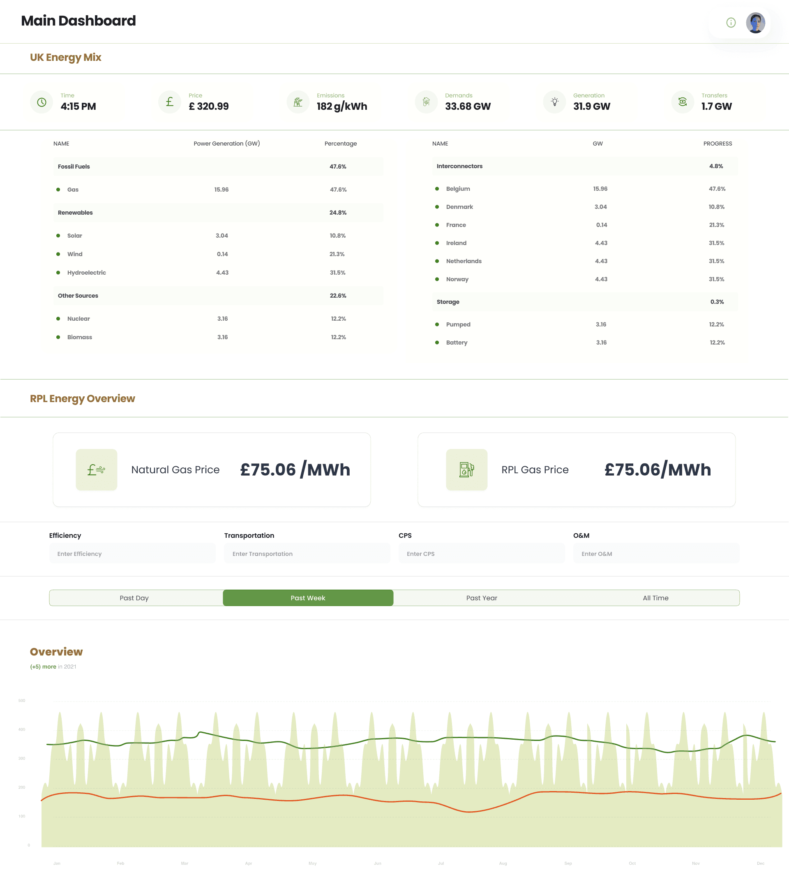Click the Storage group row
This screenshot has width=789, height=884.
tap(584, 301)
